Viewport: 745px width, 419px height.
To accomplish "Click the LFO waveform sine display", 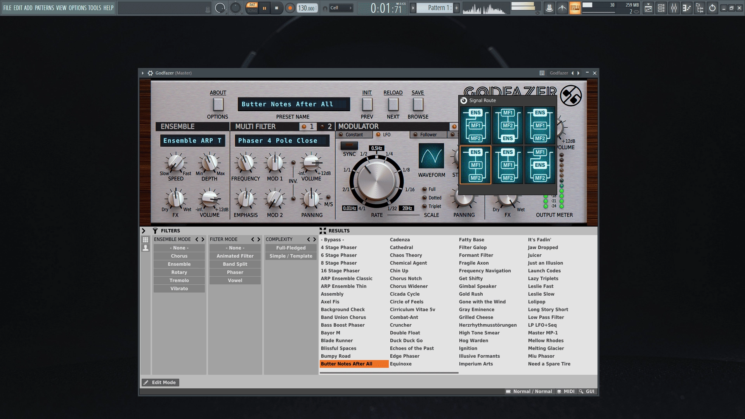I will [x=431, y=156].
